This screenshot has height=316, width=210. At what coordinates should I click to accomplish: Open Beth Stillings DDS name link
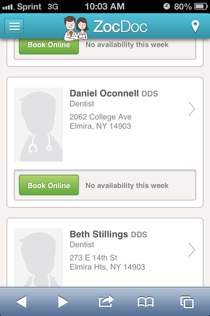point(108,234)
